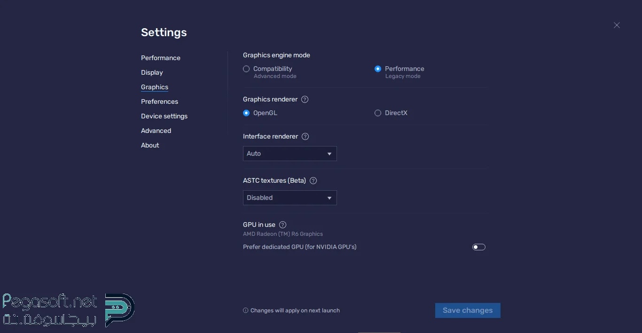Switch to the Graphics section
The image size is (642, 333).
point(155,87)
